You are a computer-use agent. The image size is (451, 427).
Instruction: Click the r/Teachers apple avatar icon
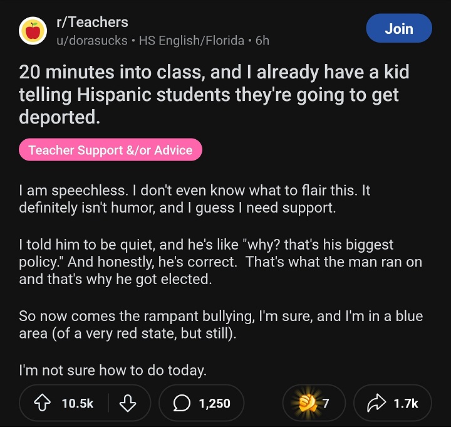pos(33,31)
